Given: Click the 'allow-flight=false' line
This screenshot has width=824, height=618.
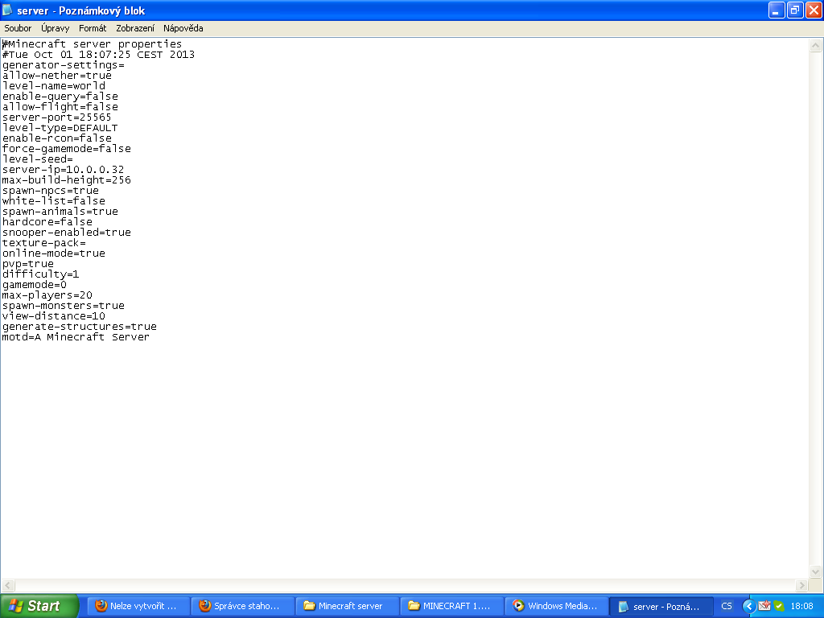Looking at the screenshot, I should pos(60,107).
